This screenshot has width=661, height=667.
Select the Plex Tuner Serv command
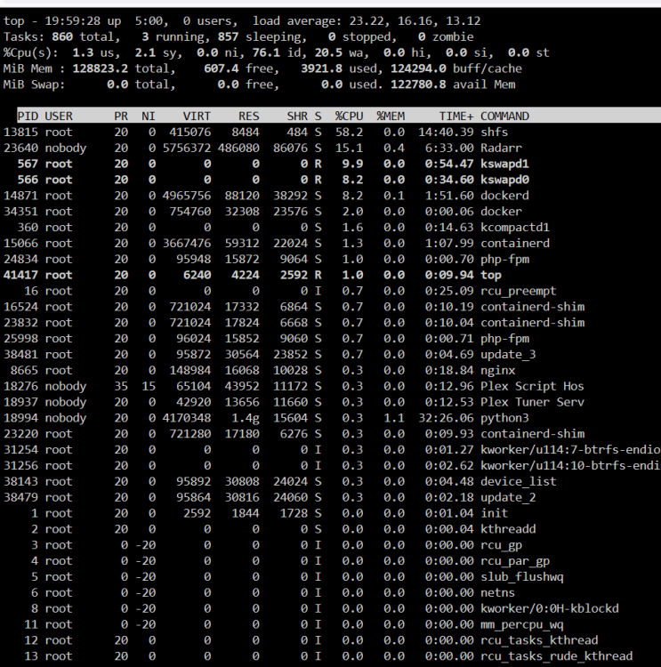coord(532,402)
